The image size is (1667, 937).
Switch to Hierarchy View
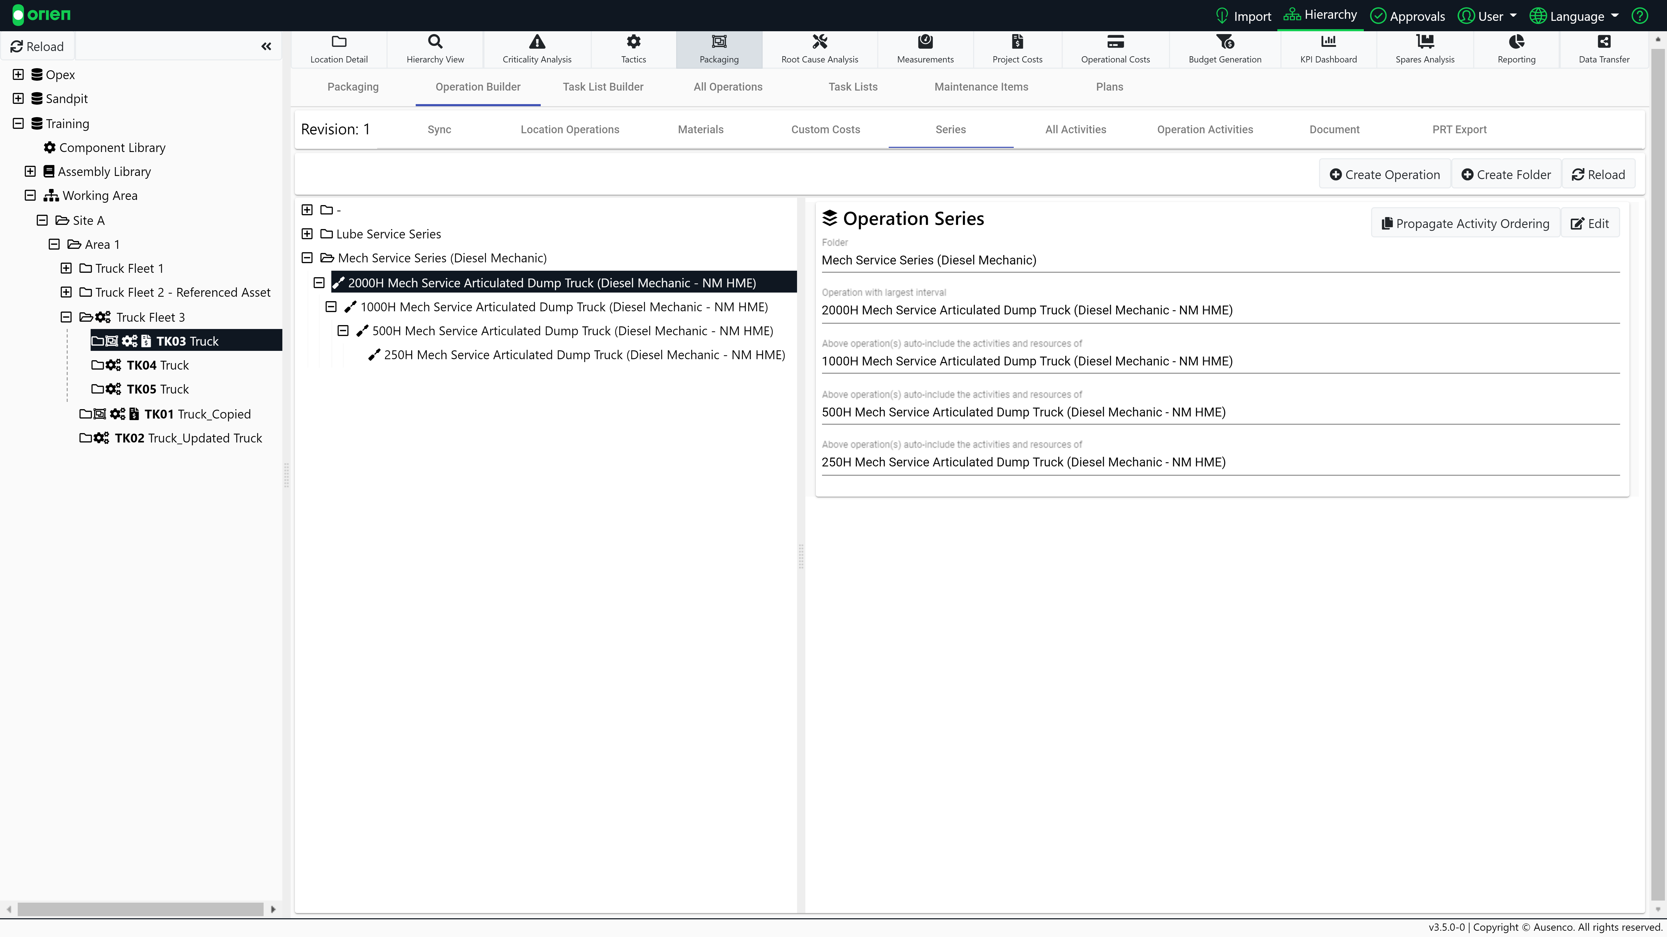tap(435, 48)
